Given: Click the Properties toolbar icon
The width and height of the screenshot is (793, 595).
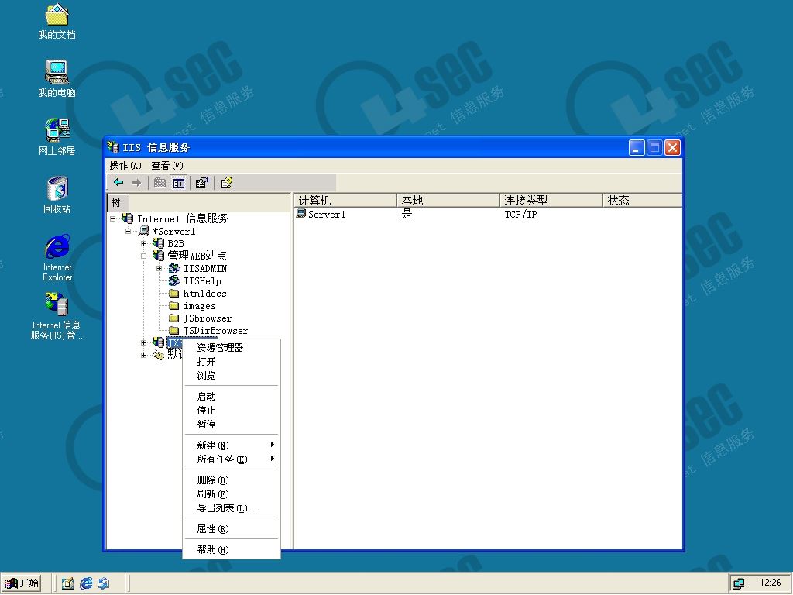Looking at the screenshot, I should pos(202,183).
